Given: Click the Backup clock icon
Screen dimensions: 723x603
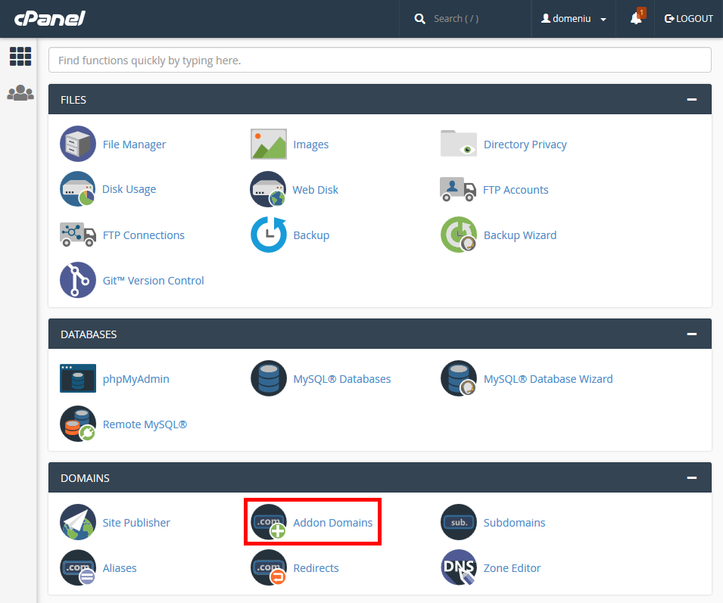Looking at the screenshot, I should (268, 235).
